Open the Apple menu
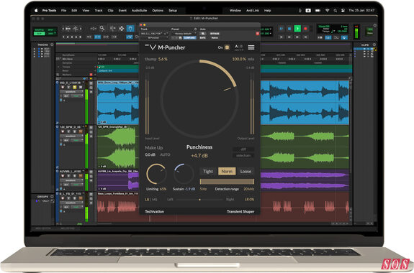414x273 pixels. [x=36, y=11]
